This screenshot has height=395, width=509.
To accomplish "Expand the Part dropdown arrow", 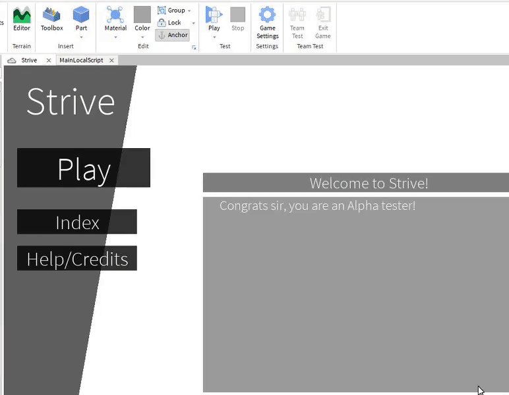I will 81,38.
